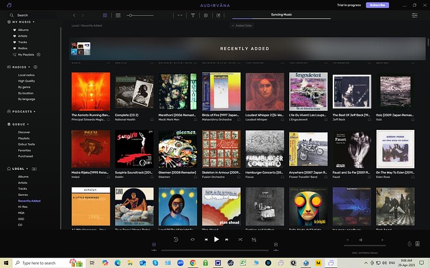The image size is (430, 268).
Task: Click the video/output icon right of progress bar
Action: coord(275,244)
